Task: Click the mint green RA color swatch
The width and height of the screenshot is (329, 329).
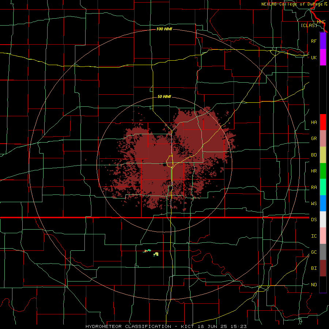Action: 323,187
